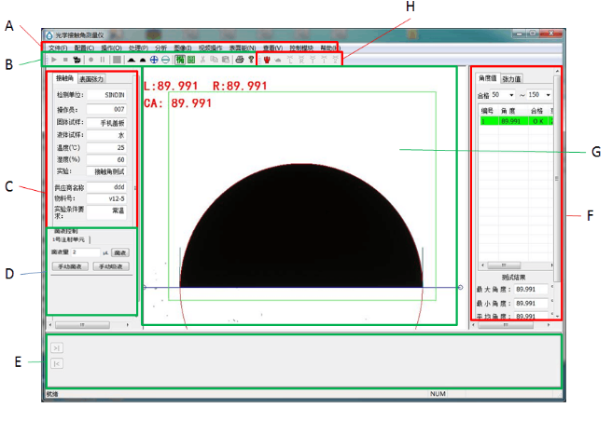Image resolution: width=612 pixels, height=421 pixels.
Task: Click the blue crosshair circle icon
Action: (154, 60)
